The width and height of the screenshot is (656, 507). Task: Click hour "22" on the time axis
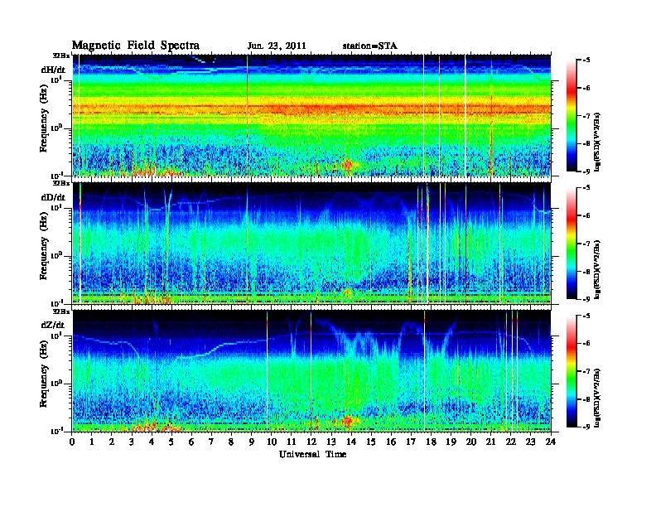(511, 442)
